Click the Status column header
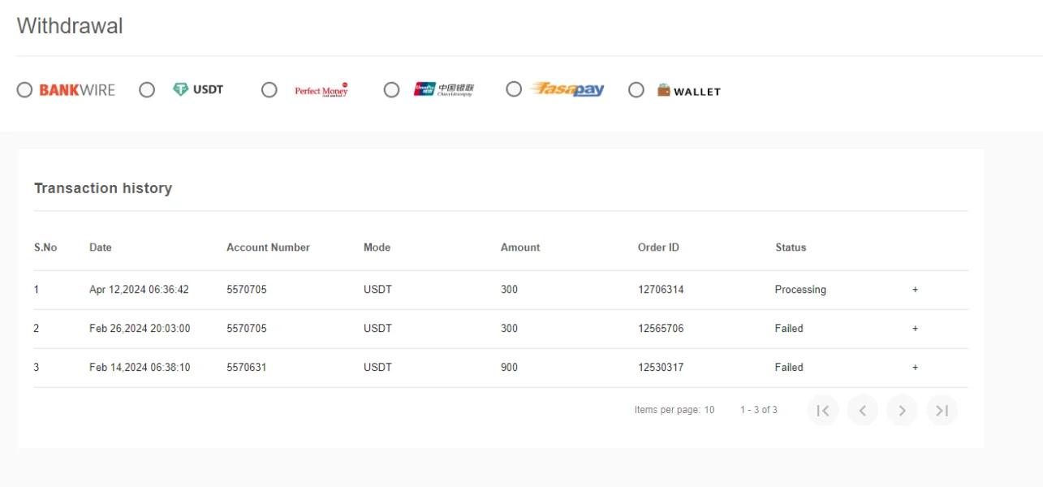 pyautogui.click(x=791, y=248)
